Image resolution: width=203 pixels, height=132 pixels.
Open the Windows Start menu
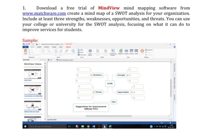tap(25, 127)
